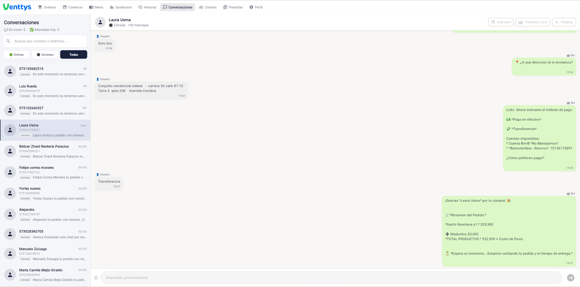
Task: Click the 'Atendidas hoy: 3' indicator
Action: [x=44, y=30]
